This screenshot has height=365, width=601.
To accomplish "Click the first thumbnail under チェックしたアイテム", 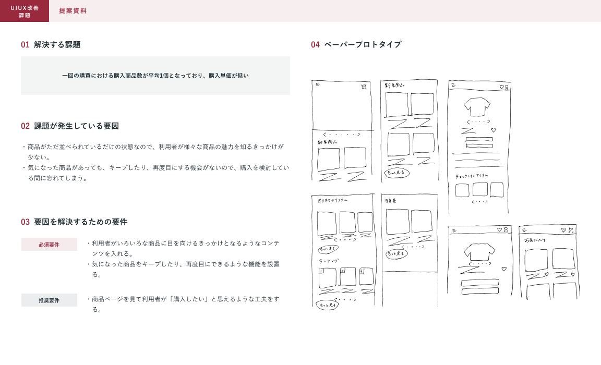I will point(462,190).
